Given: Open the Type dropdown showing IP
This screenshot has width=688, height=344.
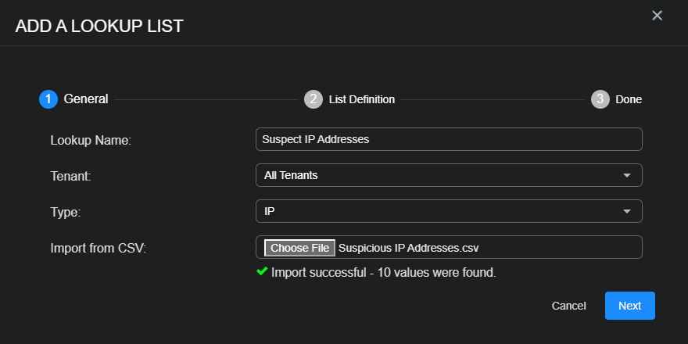Looking at the screenshot, I should 438,211.
